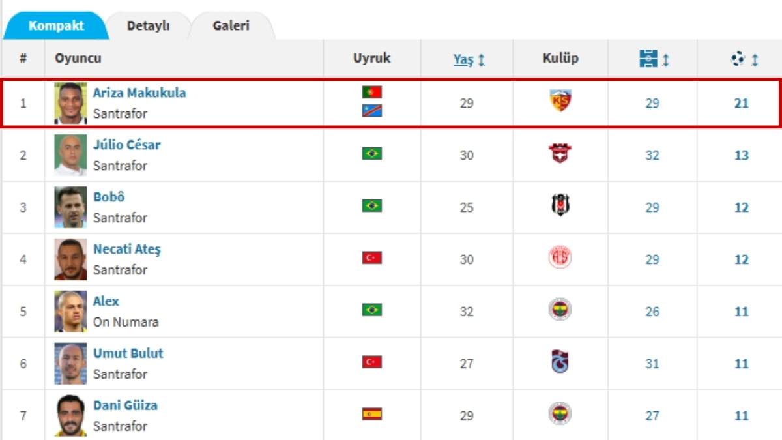
Task: Click Spain flag in Dani Güiza row
Action: click(372, 414)
